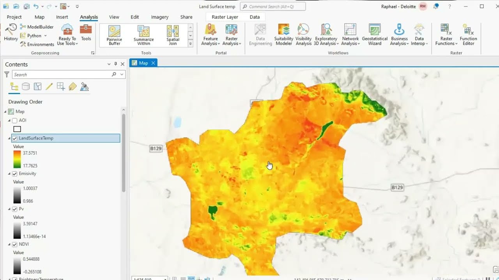This screenshot has height=280, width=499.
Task: Open the Function Editor
Action: pyautogui.click(x=468, y=35)
